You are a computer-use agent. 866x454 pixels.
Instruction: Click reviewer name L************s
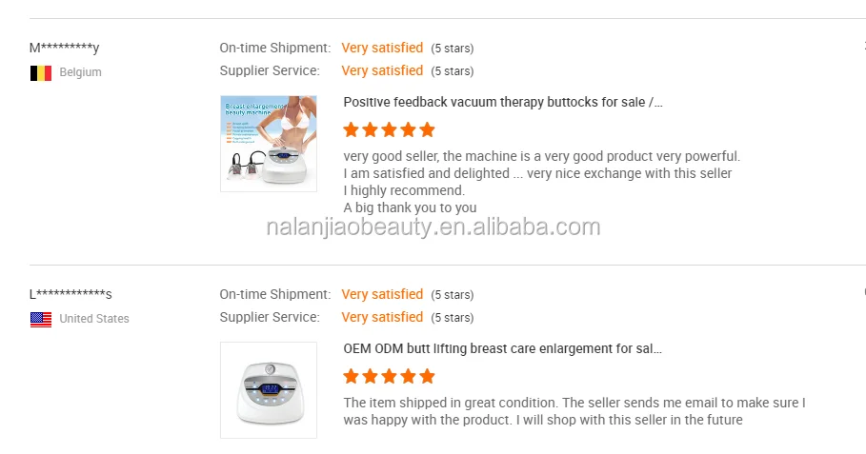click(70, 294)
